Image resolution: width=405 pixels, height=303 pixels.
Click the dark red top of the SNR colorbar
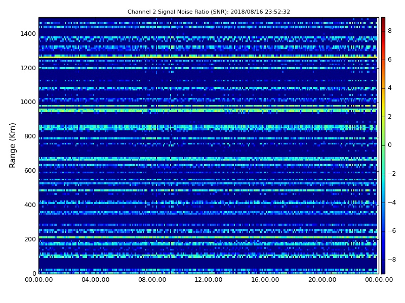pyautogui.click(x=383, y=22)
